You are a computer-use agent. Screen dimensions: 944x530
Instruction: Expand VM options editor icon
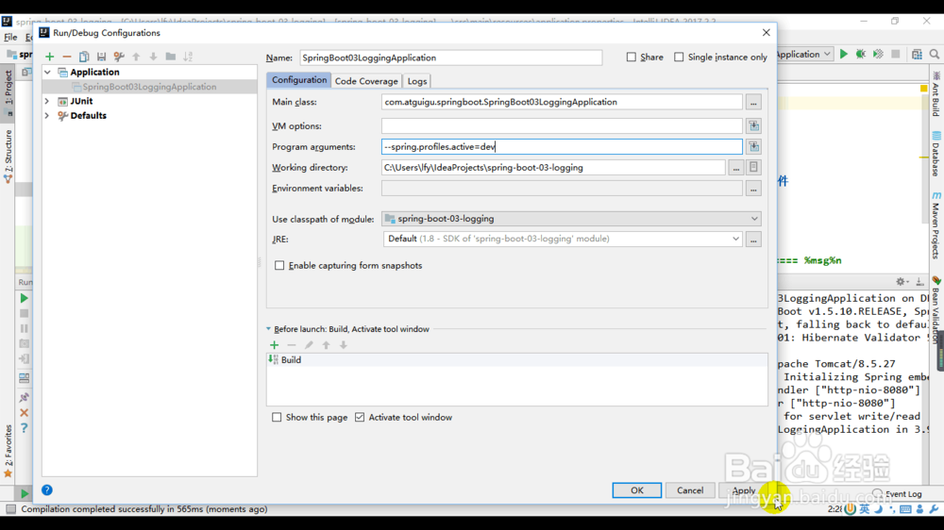(x=753, y=125)
